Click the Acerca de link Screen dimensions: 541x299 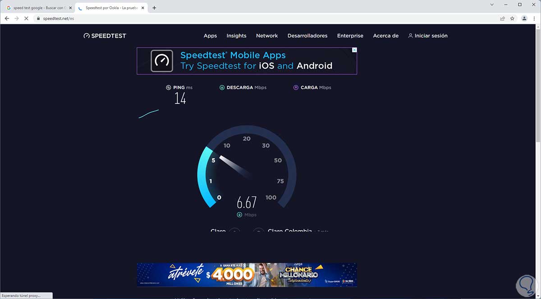pyautogui.click(x=385, y=36)
